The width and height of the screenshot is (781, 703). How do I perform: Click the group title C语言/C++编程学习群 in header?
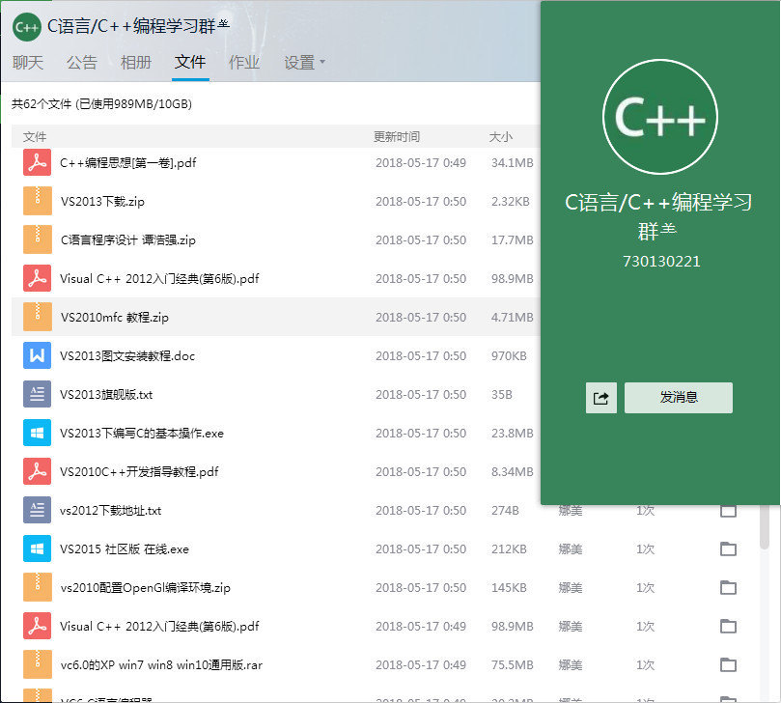[x=138, y=26]
